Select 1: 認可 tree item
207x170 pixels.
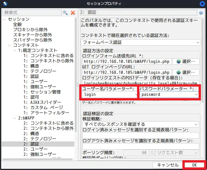point(31,97)
